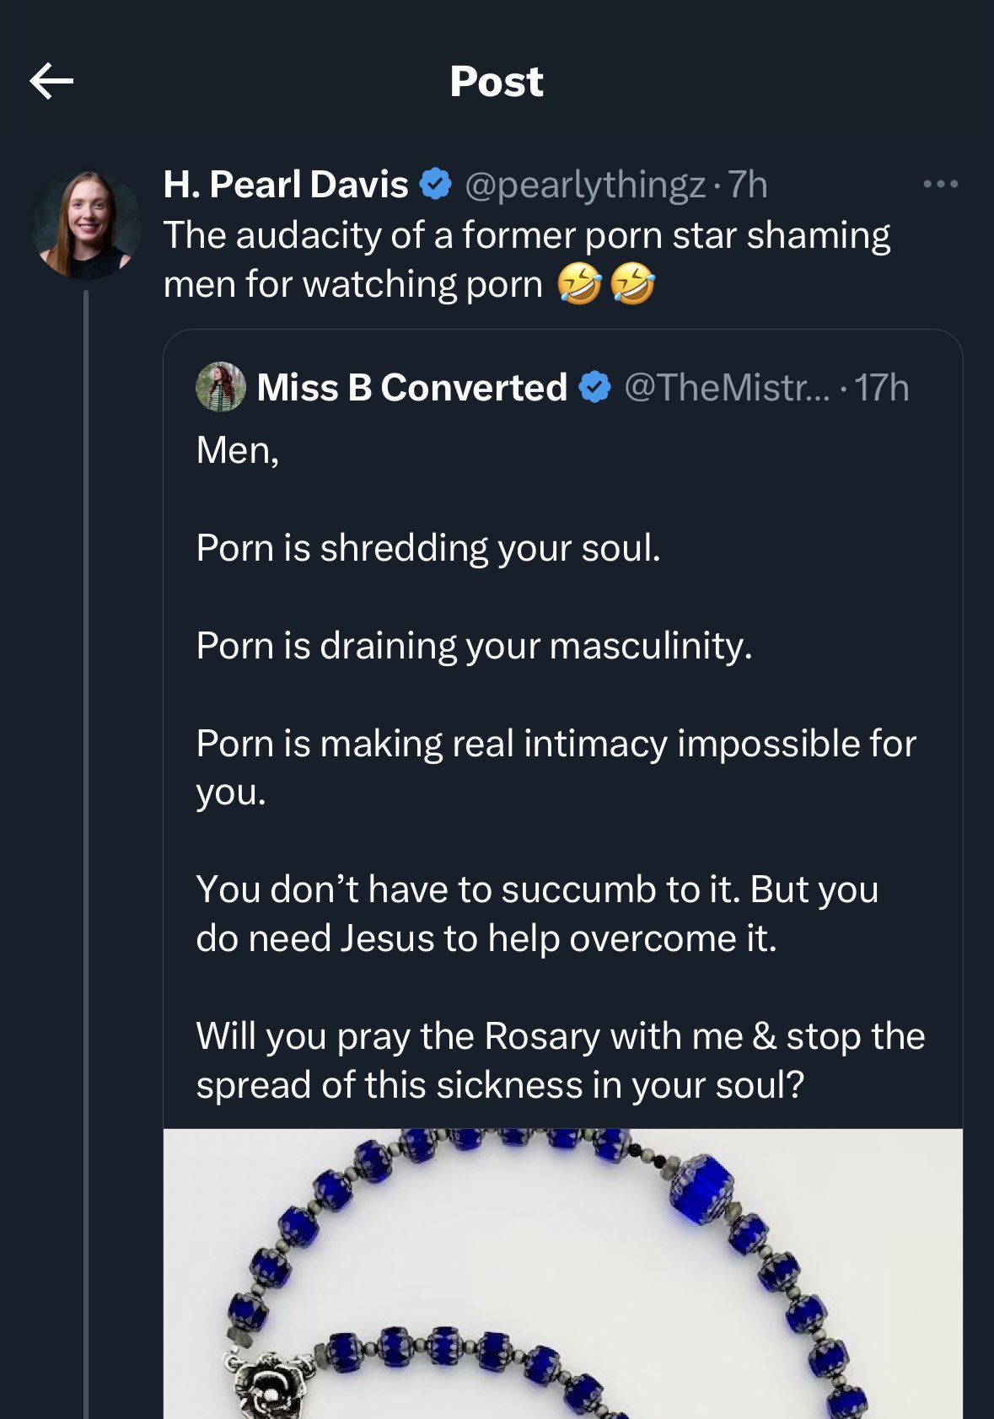Image resolution: width=994 pixels, height=1419 pixels.
Task: Open the three-dot more options menu
Action: tap(940, 184)
